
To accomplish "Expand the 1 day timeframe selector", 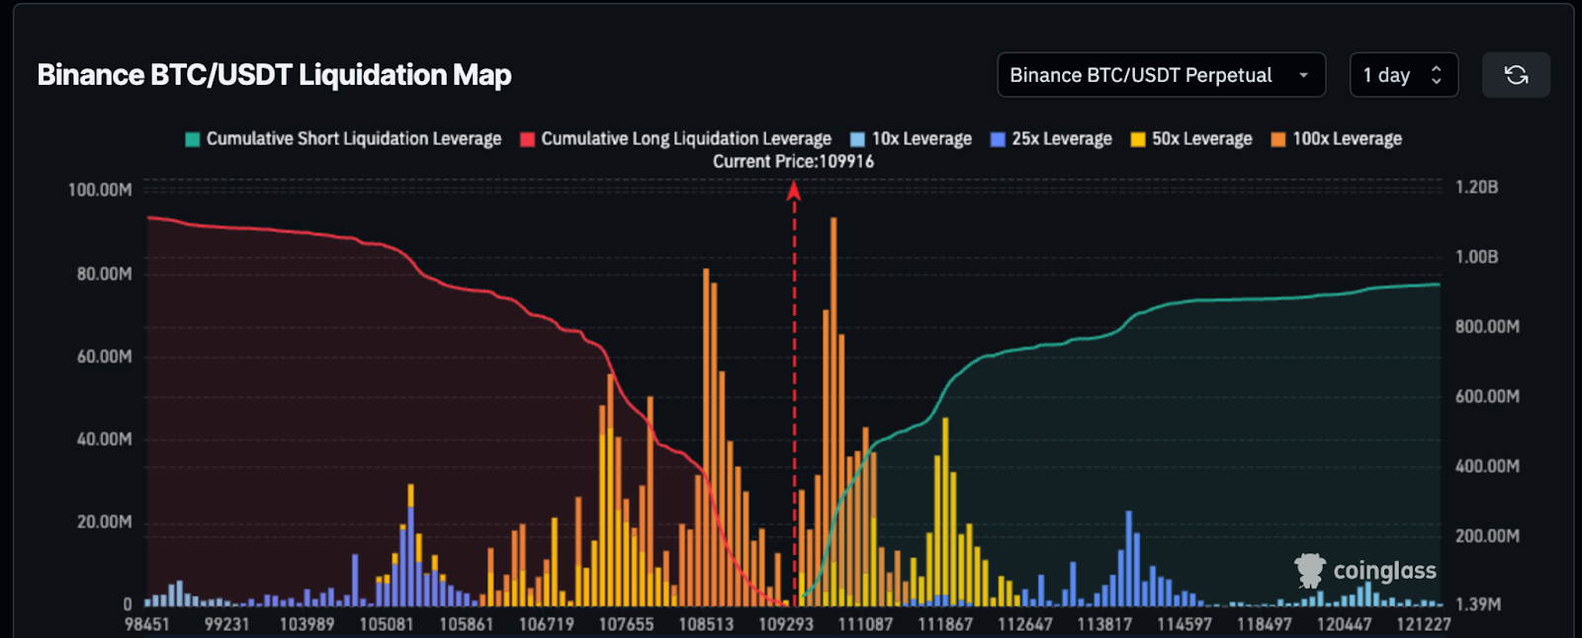I will pyautogui.click(x=1403, y=75).
